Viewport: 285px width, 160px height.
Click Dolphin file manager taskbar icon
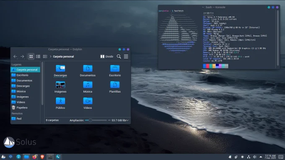click(x=26, y=157)
